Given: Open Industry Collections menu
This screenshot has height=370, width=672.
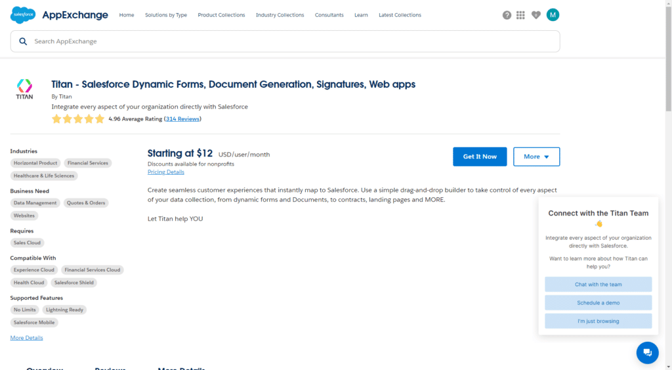Looking at the screenshot, I should [x=280, y=15].
